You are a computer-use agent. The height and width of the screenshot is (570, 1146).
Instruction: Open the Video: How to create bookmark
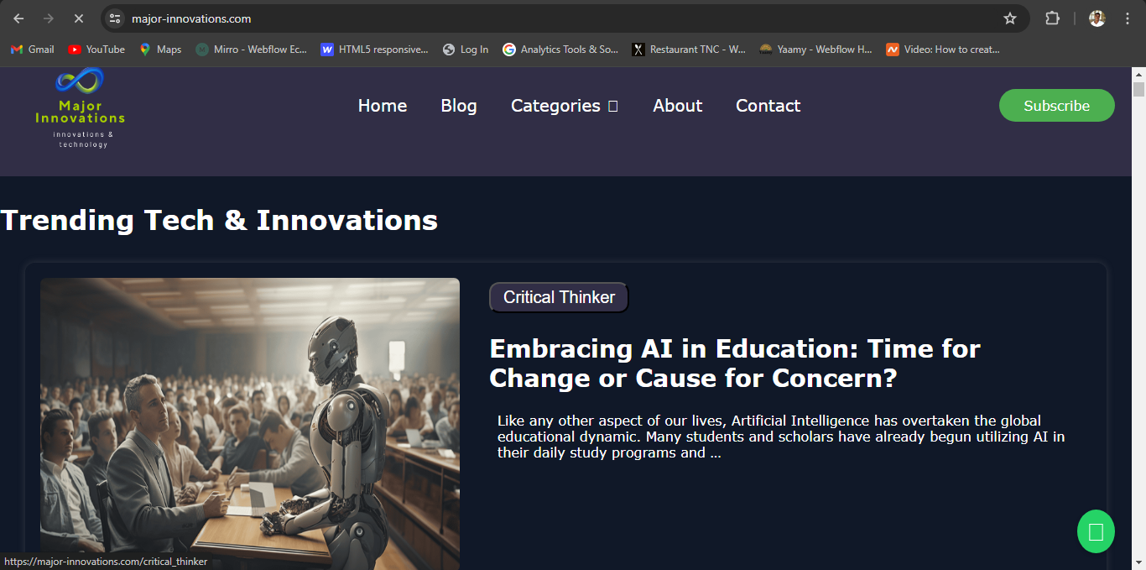(x=943, y=50)
